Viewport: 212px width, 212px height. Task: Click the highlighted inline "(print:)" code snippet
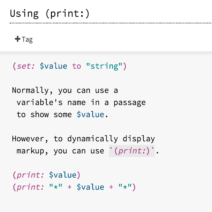[132, 151]
